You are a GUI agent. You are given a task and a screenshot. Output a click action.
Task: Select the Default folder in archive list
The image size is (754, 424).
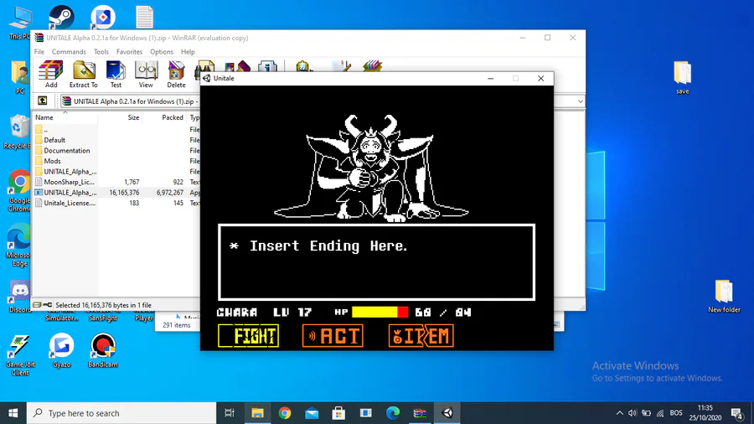(116, 140)
